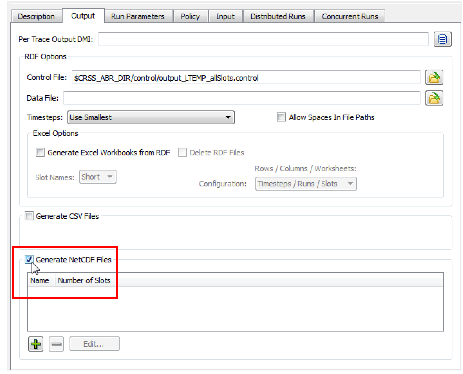Open the Timesteps Use Smallest dropdown
The width and height of the screenshot is (463, 374).
coord(151,117)
